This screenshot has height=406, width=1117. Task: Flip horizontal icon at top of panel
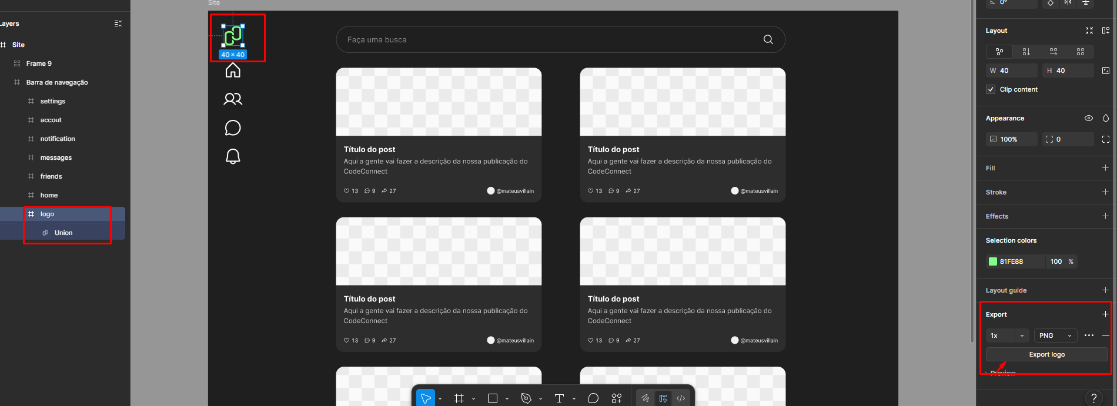point(1068,3)
